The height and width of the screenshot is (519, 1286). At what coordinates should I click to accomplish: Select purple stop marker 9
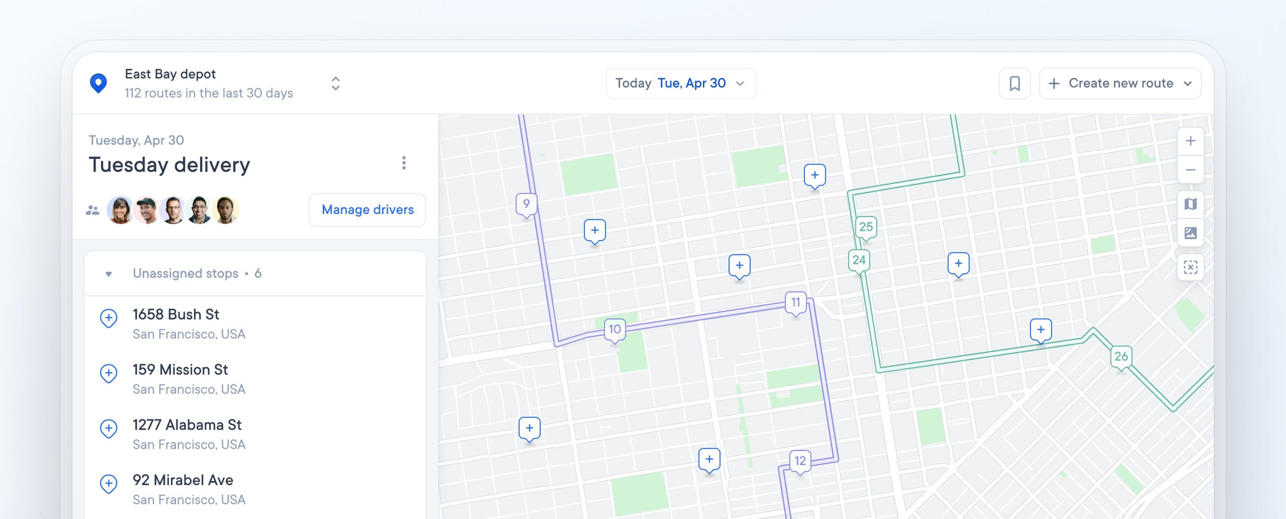[x=526, y=205]
